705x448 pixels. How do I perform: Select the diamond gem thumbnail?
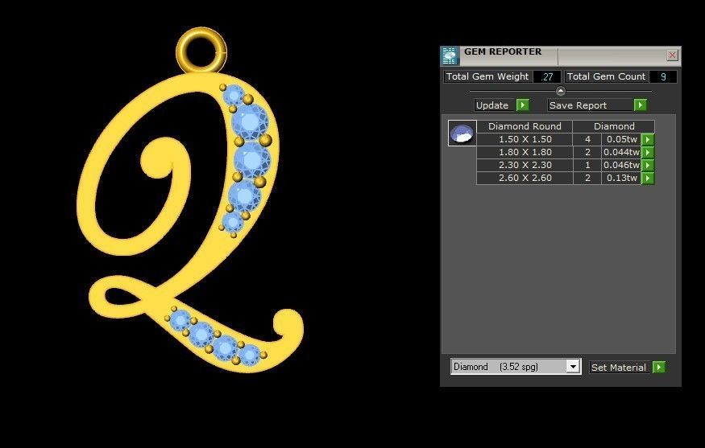pos(462,133)
